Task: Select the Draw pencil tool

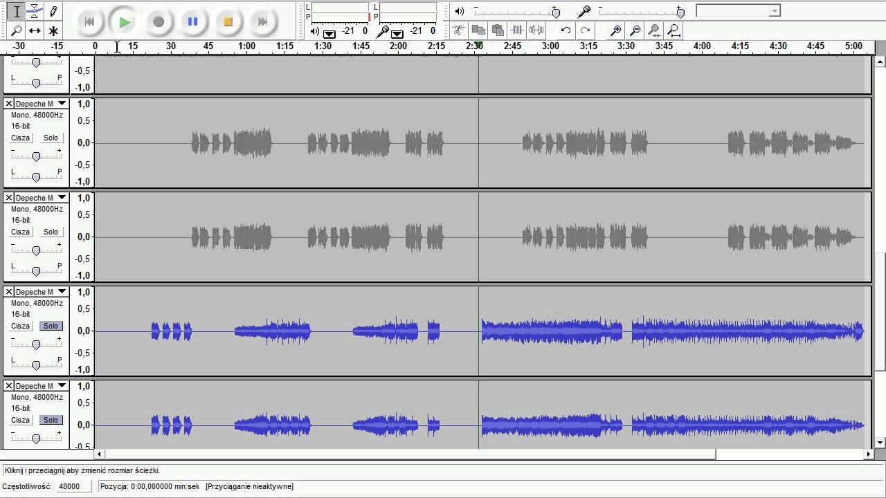Action: pos(53,12)
